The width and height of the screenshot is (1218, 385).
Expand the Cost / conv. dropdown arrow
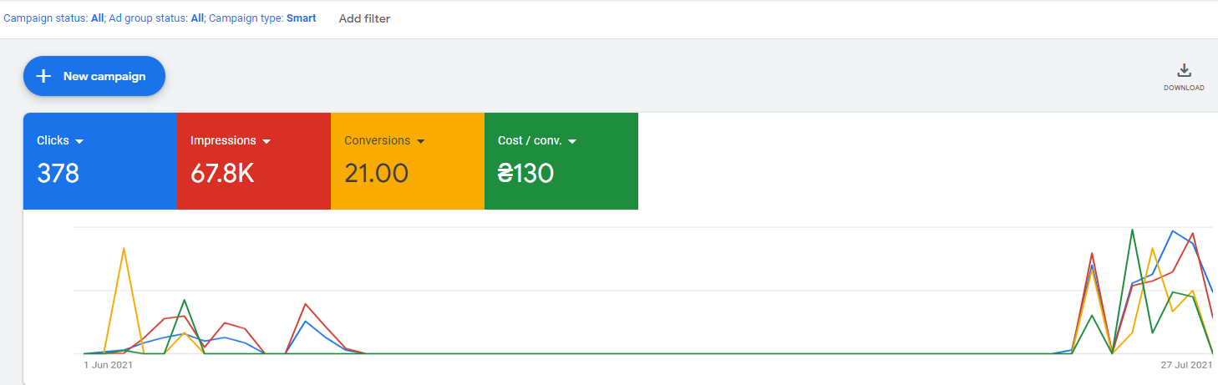572,141
